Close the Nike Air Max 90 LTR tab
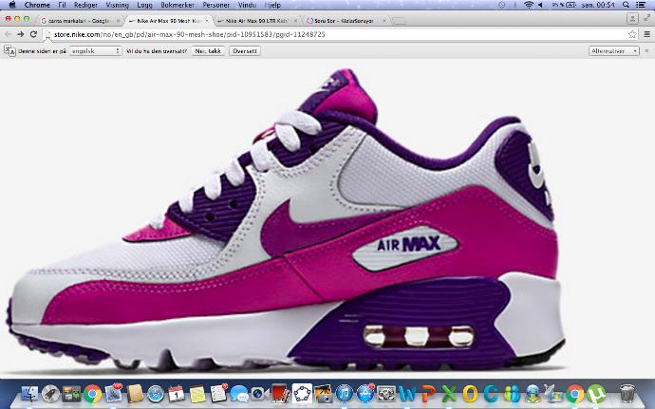 pos(295,21)
